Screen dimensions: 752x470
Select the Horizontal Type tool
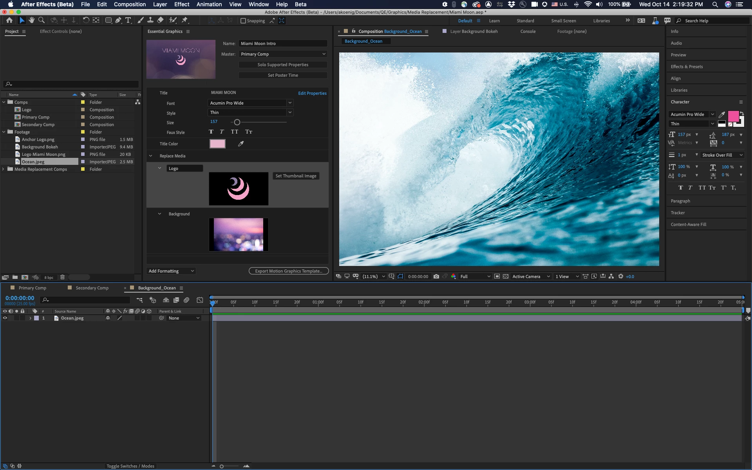pos(128,20)
